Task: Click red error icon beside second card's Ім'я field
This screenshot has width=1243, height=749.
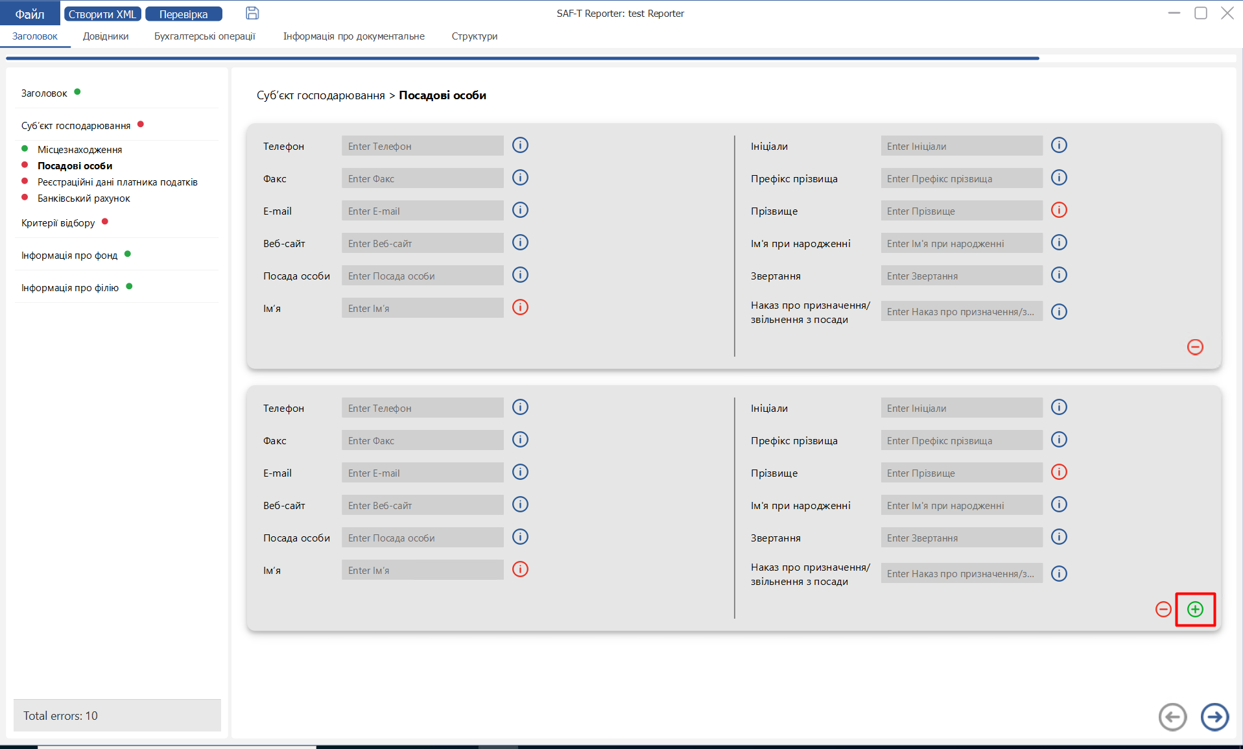Action: [520, 569]
